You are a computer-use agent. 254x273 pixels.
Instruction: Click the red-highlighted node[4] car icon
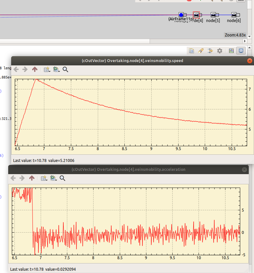(196, 15)
